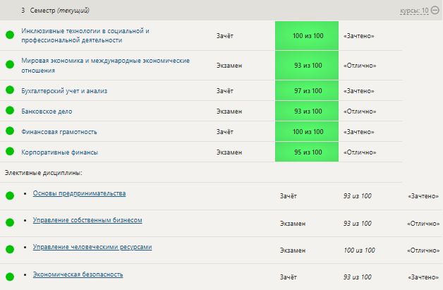Click «Экзамен» in Управление собственным бизнесом row
Viewport: 443px width, 290px height.
(293, 223)
